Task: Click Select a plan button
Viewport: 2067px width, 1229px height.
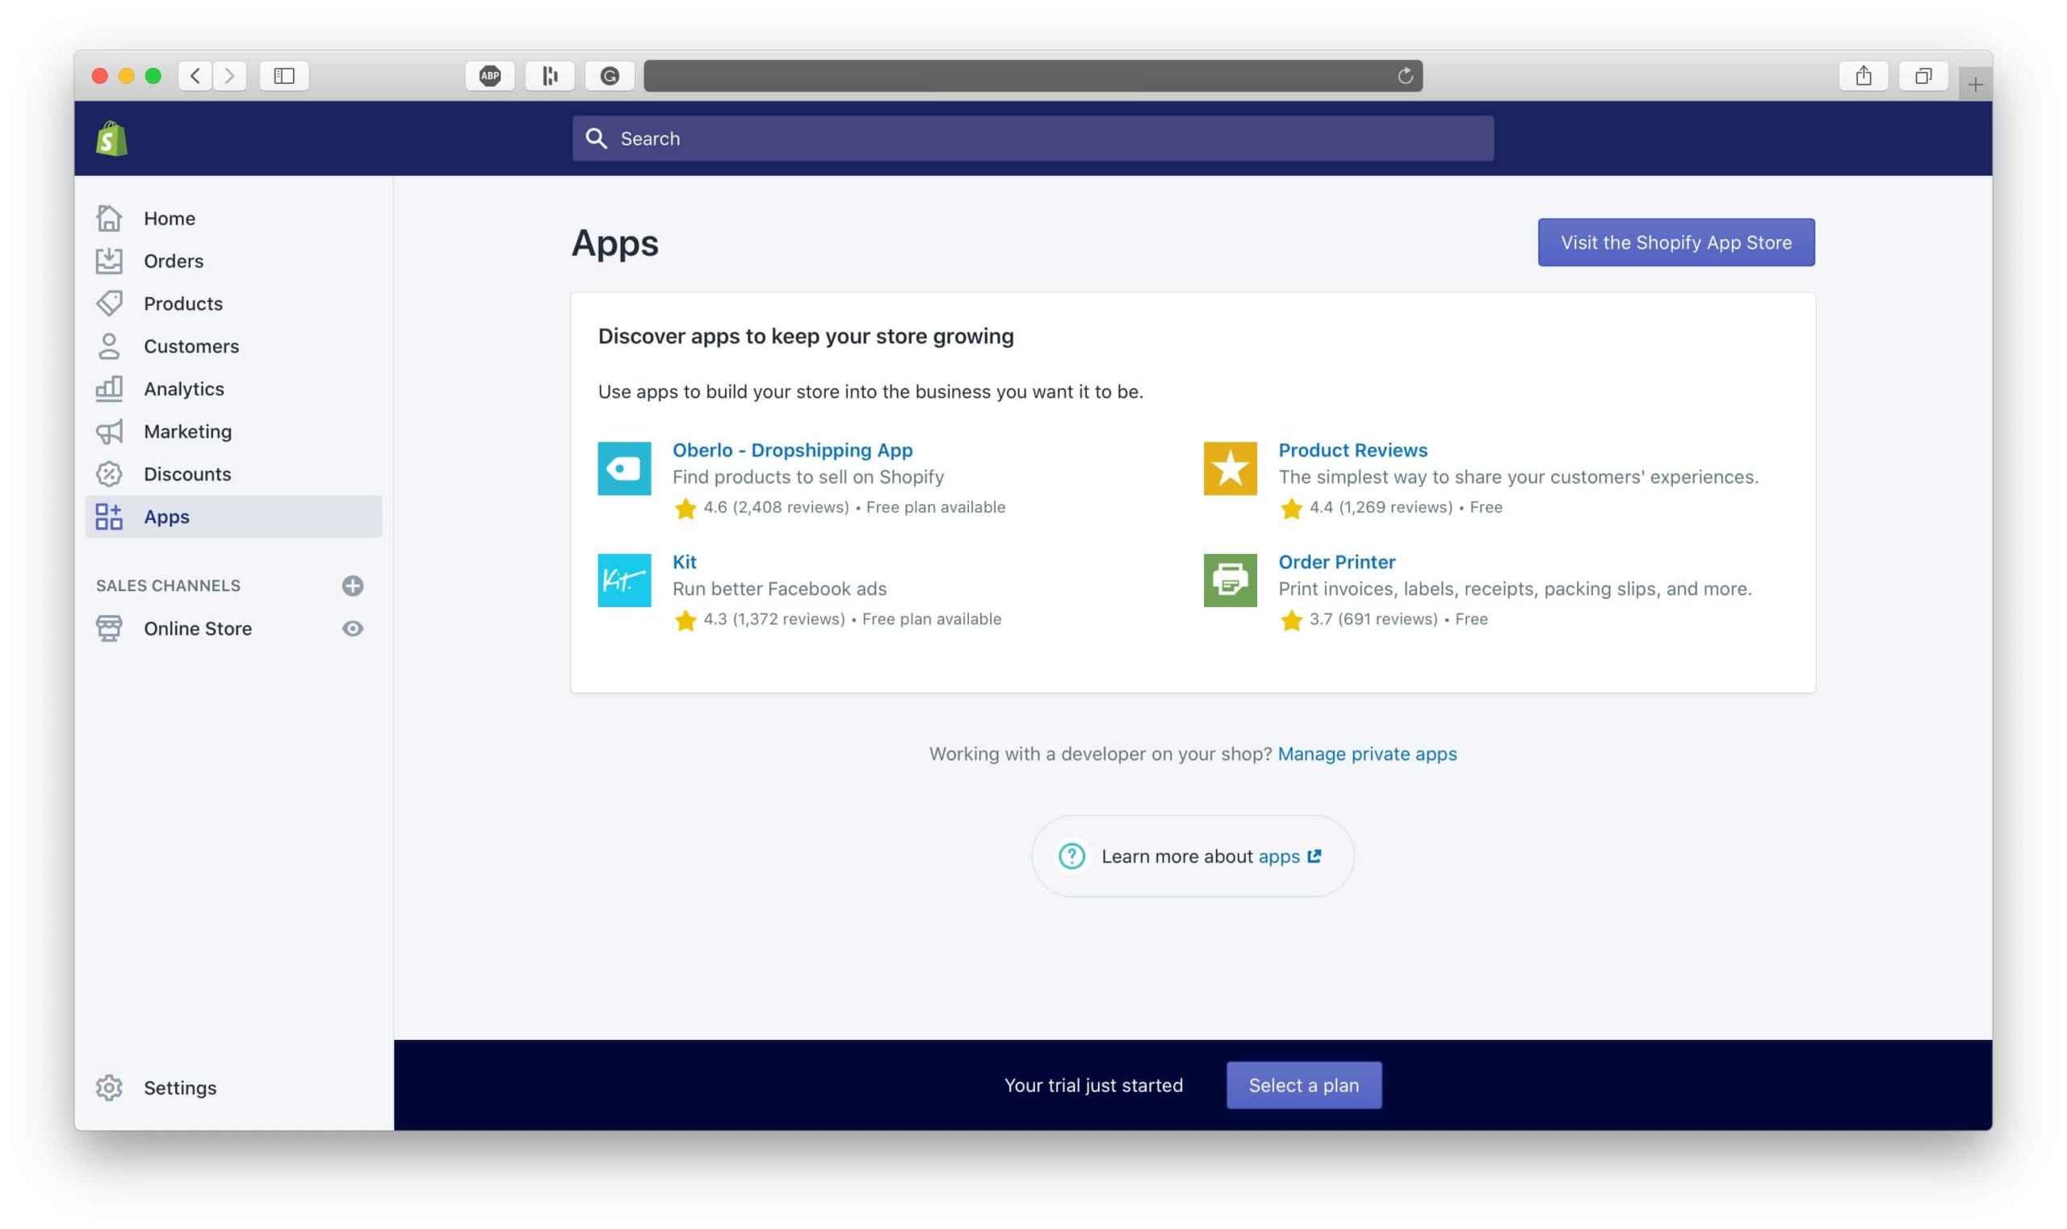Action: [x=1303, y=1085]
